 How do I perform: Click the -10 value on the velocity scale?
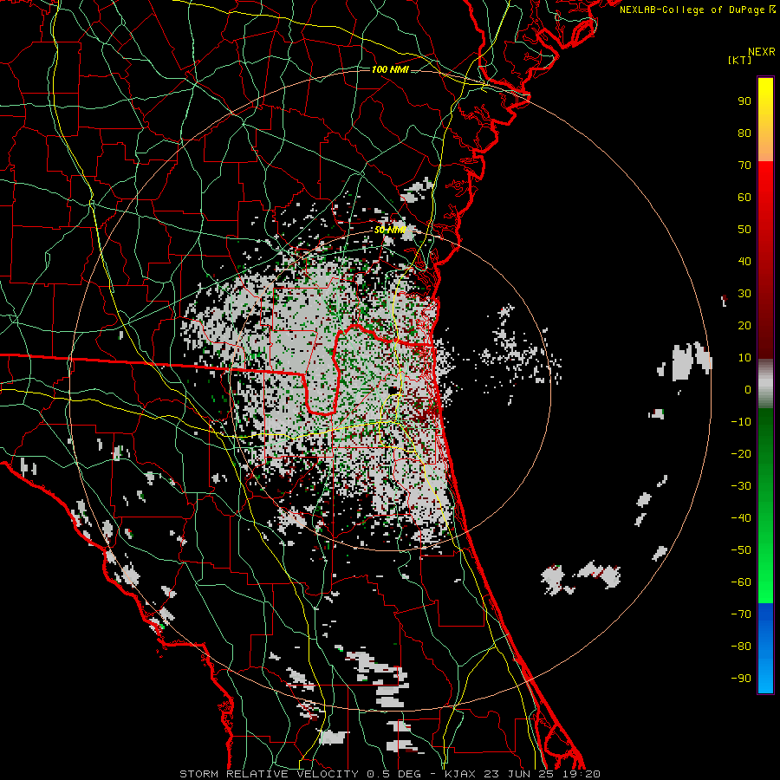tap(741, 422)
